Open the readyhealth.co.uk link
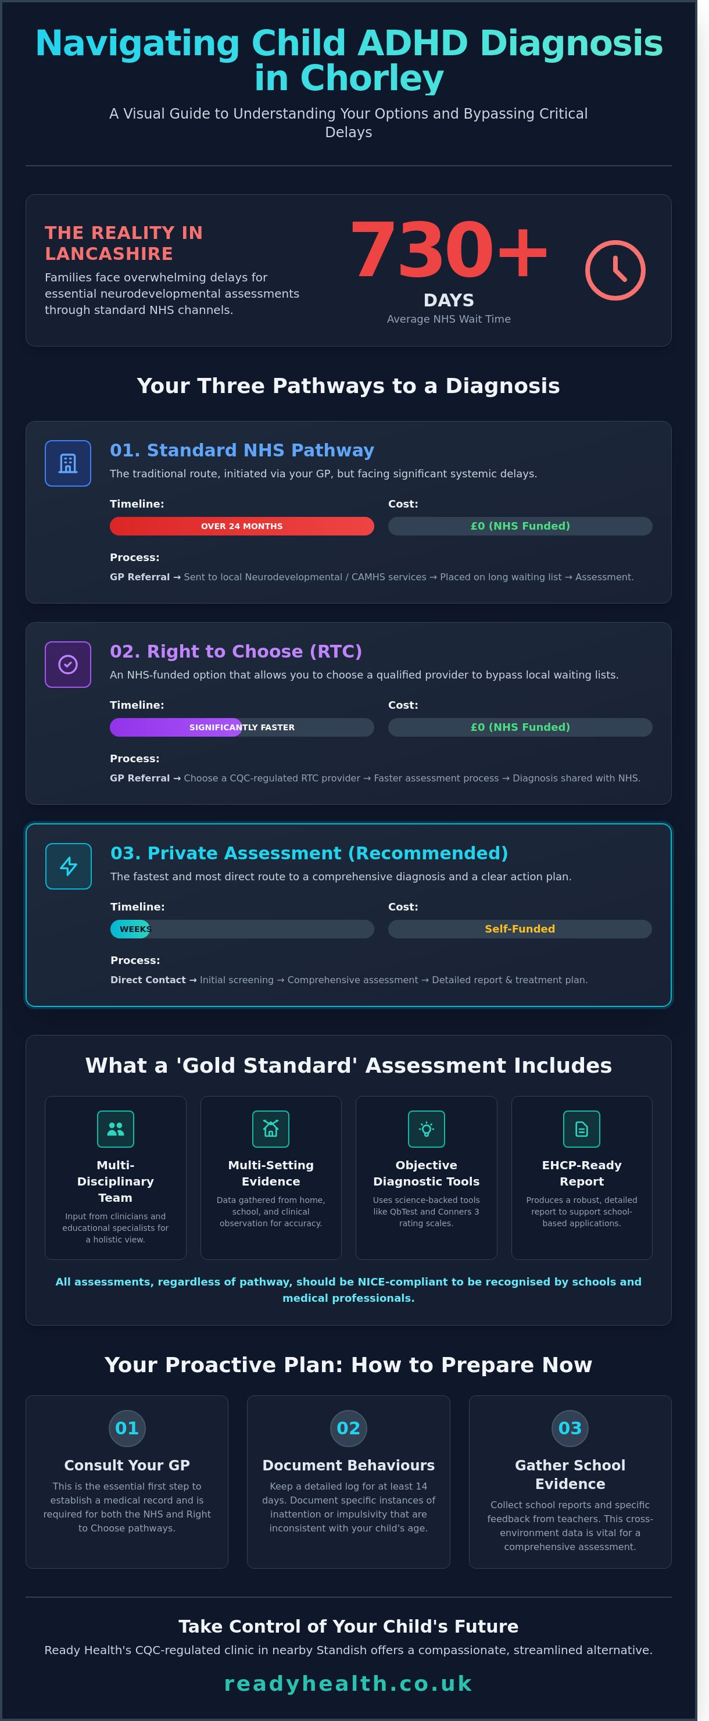Screen dimensions: 709x1721 pyautogui.click(x=348, y=1683)
